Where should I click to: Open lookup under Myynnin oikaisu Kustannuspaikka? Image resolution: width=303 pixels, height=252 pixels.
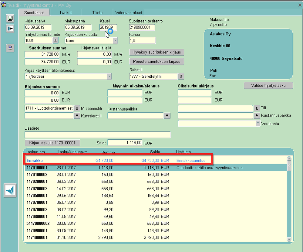[x=167, y=116]
